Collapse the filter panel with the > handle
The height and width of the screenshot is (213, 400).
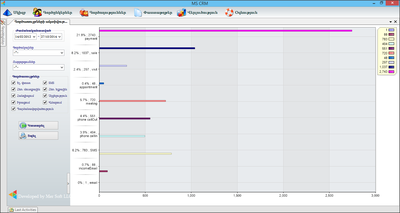pos(68,183)
